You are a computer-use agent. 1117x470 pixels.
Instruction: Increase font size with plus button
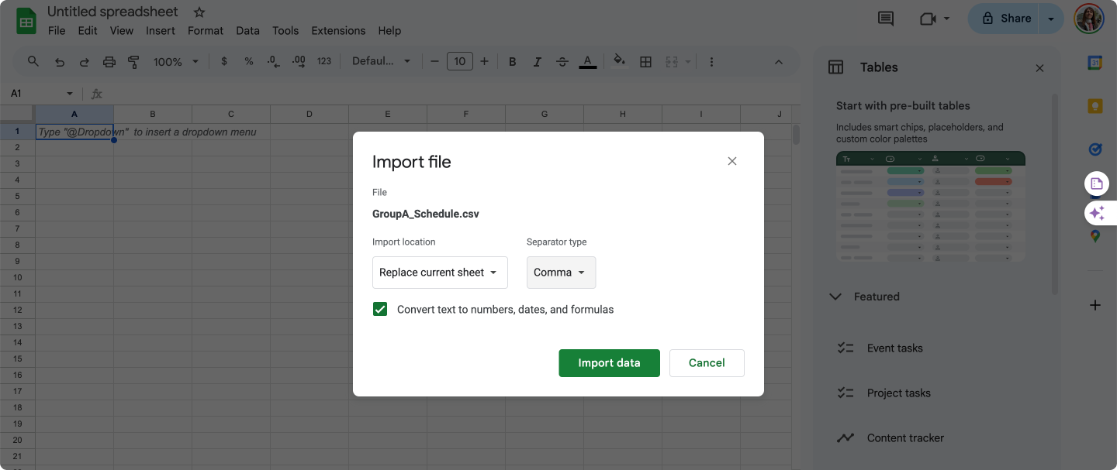484,61
